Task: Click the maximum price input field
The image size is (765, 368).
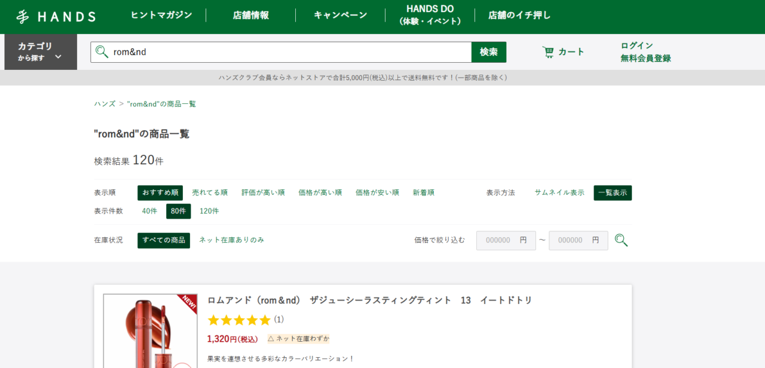Action: [579, 240]
